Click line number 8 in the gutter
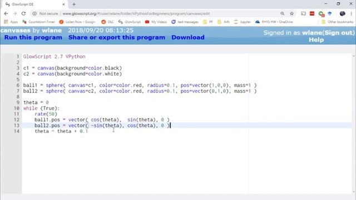Viewport: 356px width, 200px height. coord(18,97)
